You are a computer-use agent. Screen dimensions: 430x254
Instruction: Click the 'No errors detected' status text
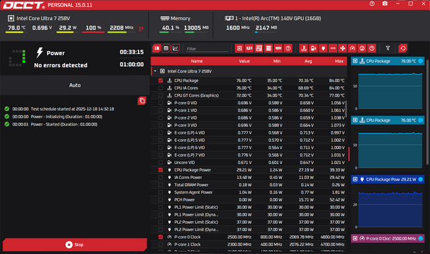click(60, 65)
